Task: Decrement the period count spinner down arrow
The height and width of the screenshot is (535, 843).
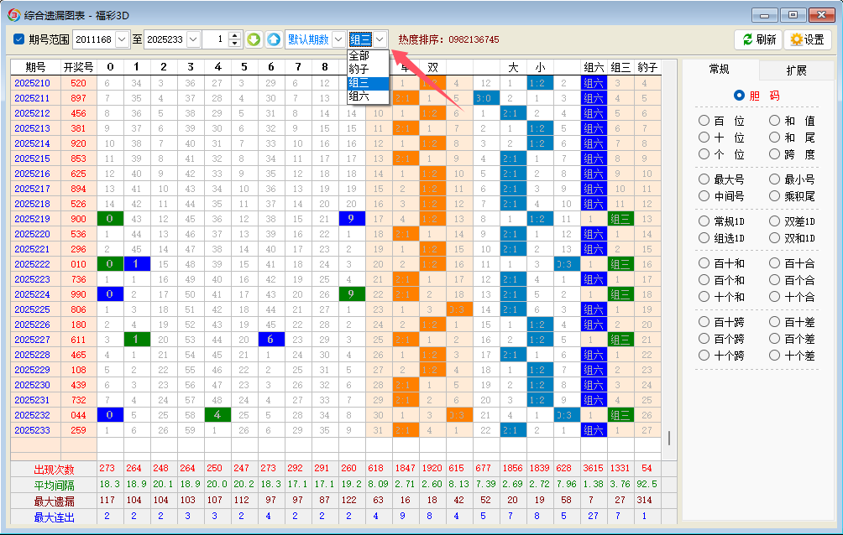Action: [x=234, y=44]
